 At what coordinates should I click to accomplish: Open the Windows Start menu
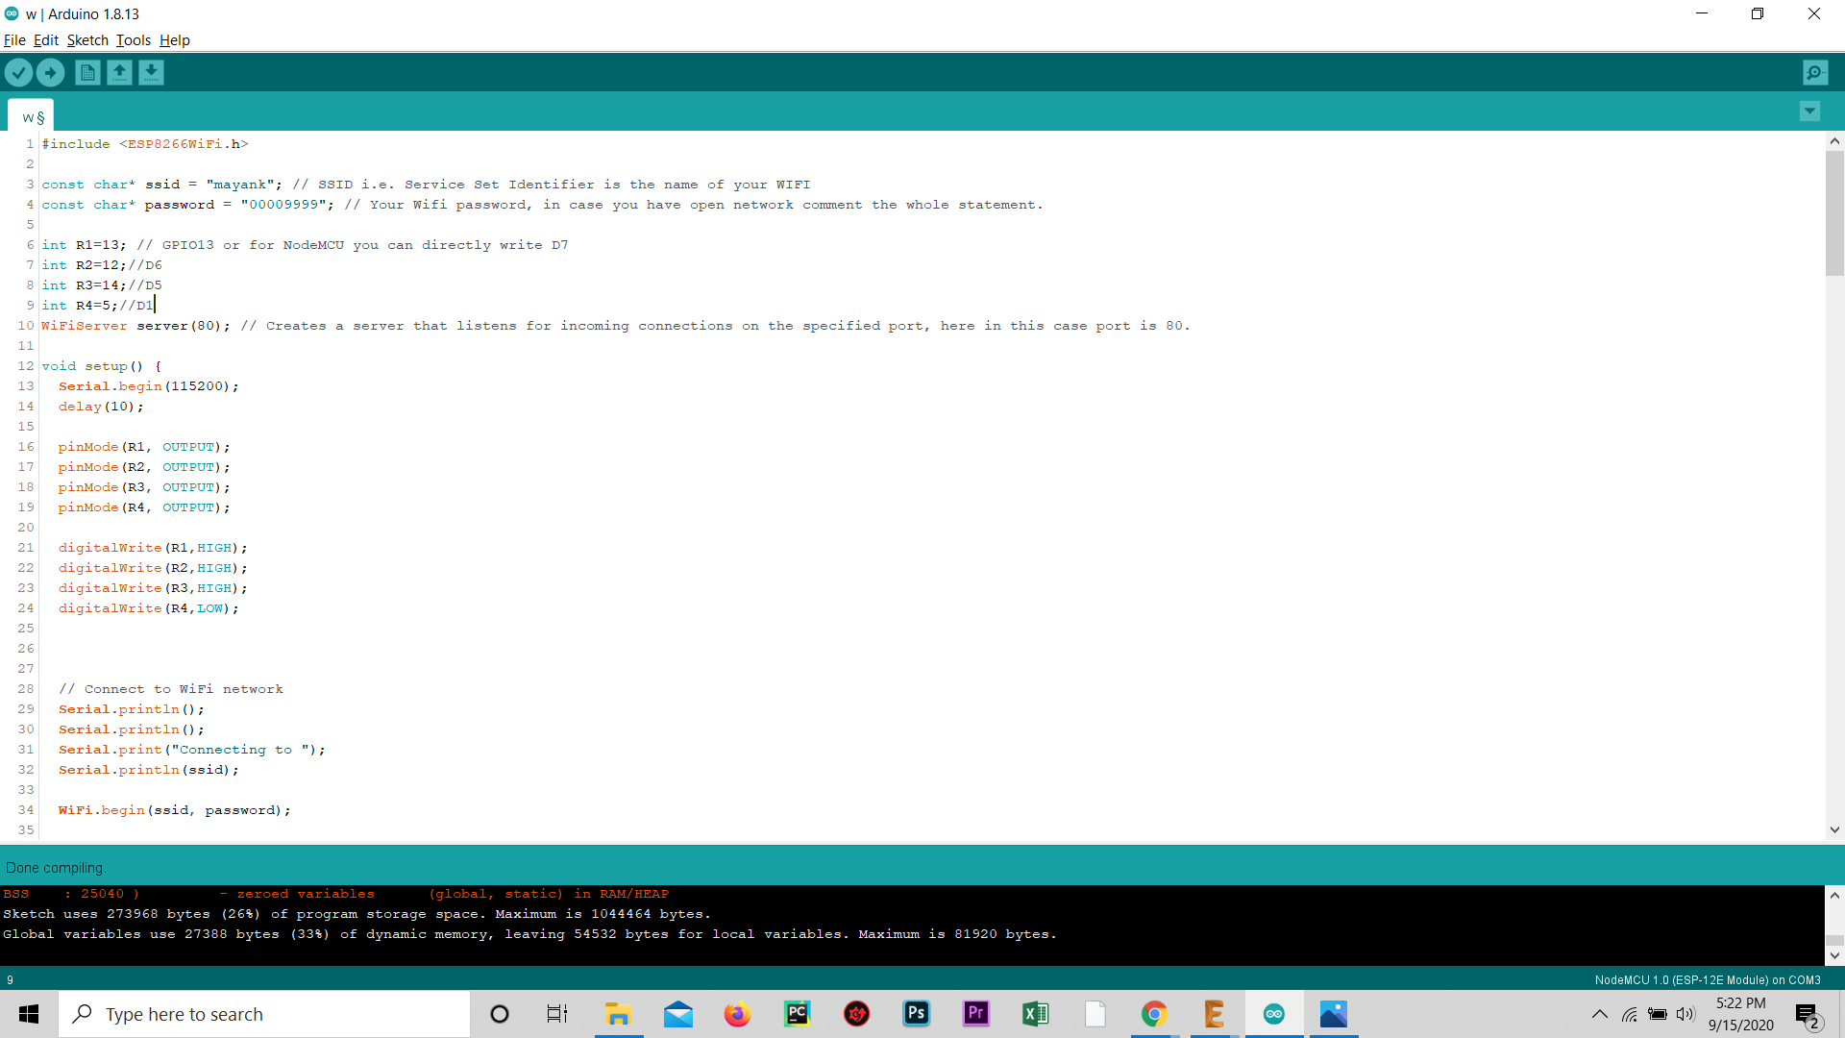pyautogui.click(x=29, y=1014)
